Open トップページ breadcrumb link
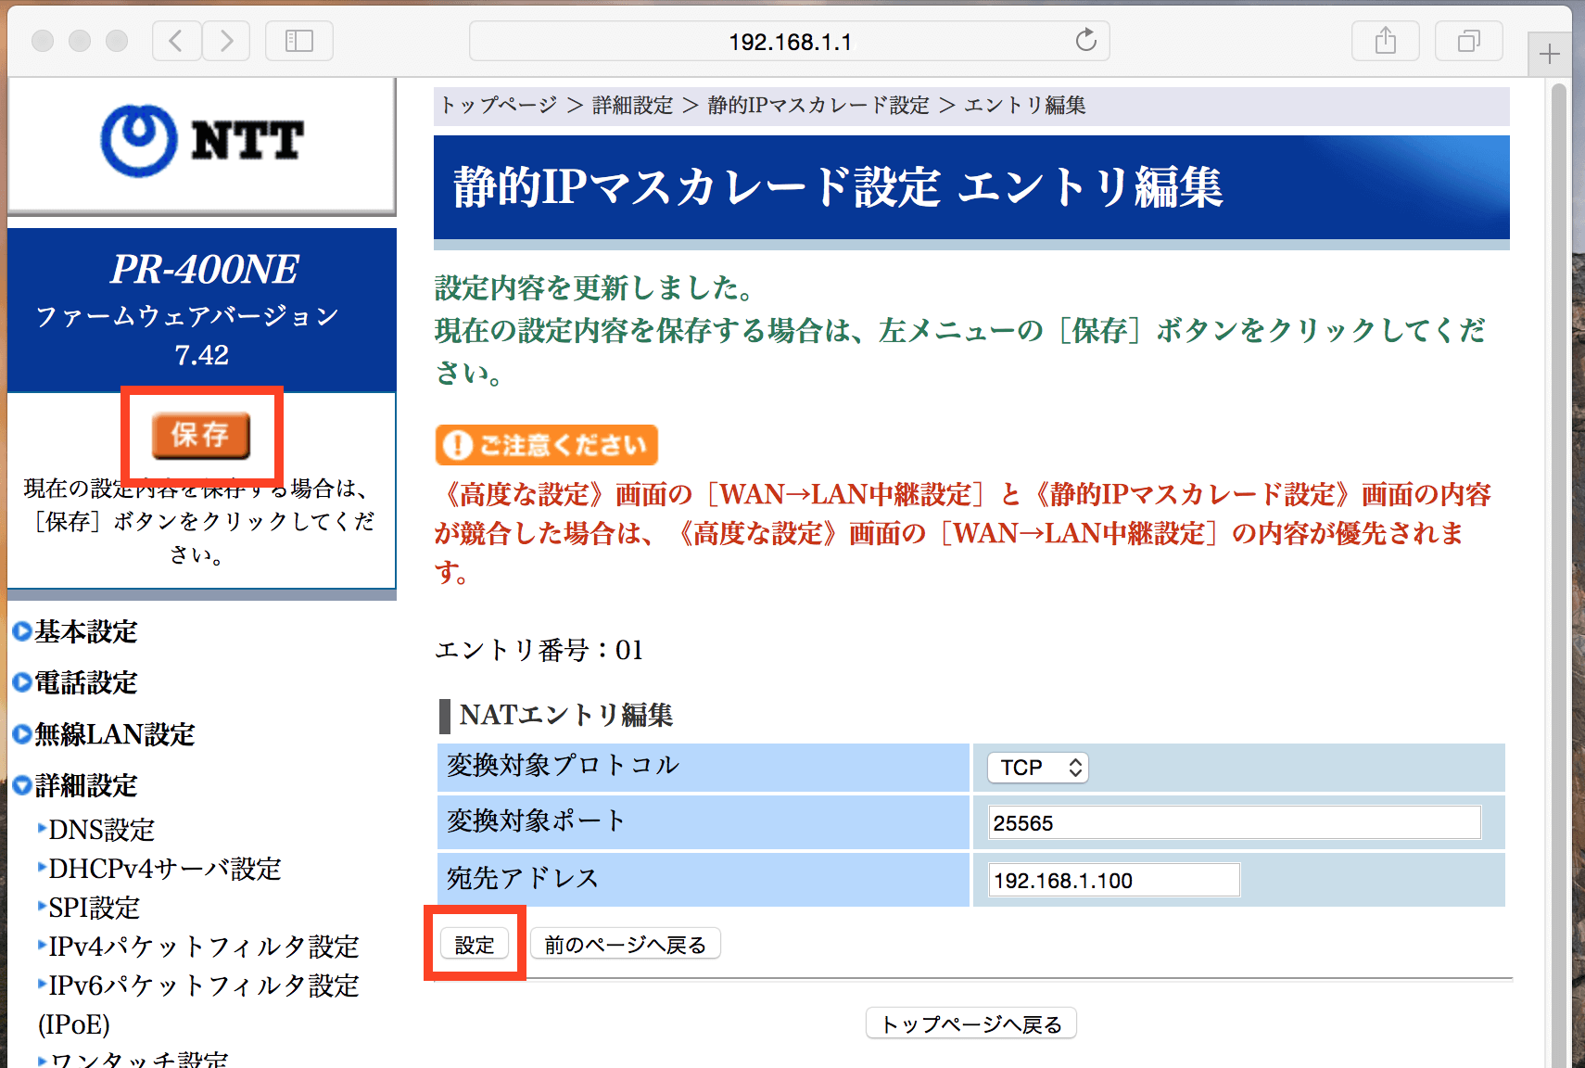The height and width of the screenshot is (1068, 1585). click(x=498, y=105)
